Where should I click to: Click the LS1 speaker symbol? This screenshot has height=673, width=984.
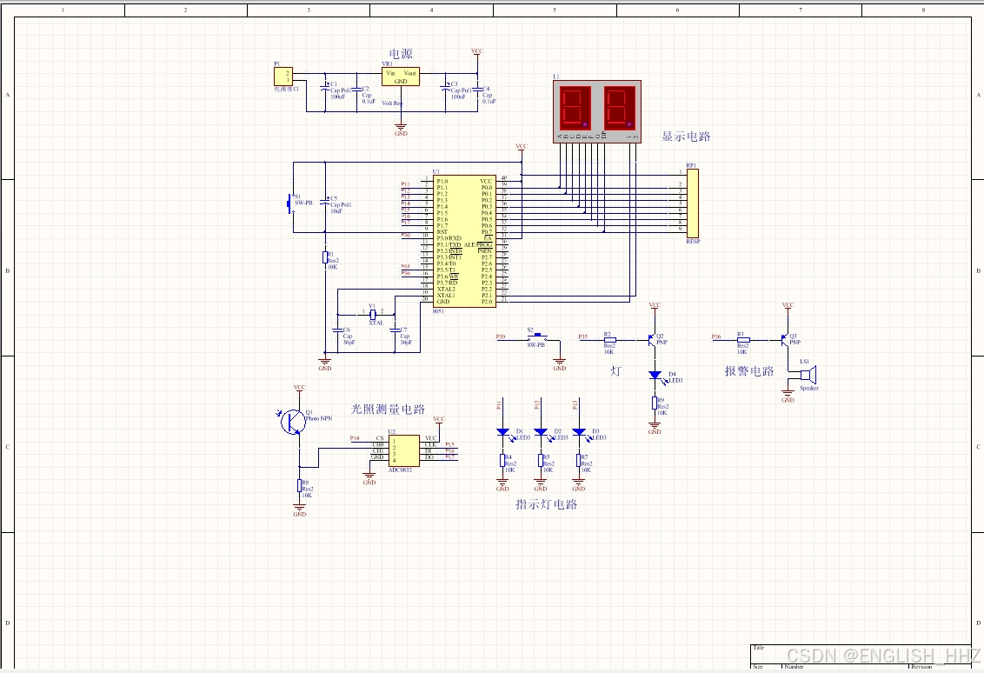(808, 375)
